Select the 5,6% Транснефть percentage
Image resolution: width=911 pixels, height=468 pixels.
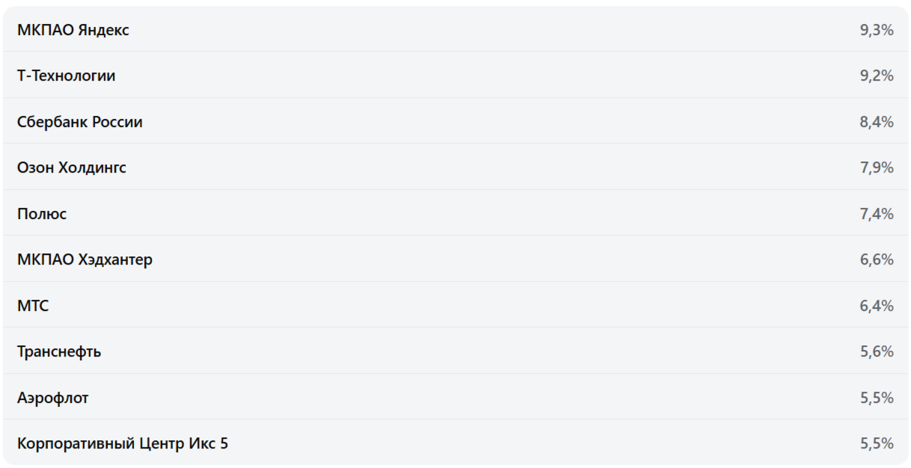coord(877,351)
